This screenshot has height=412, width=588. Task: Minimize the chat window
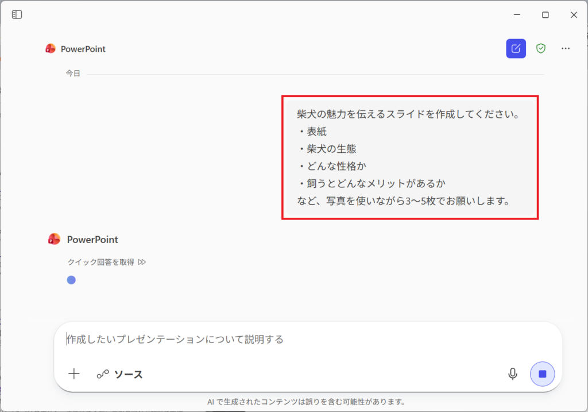click(517, 15)
